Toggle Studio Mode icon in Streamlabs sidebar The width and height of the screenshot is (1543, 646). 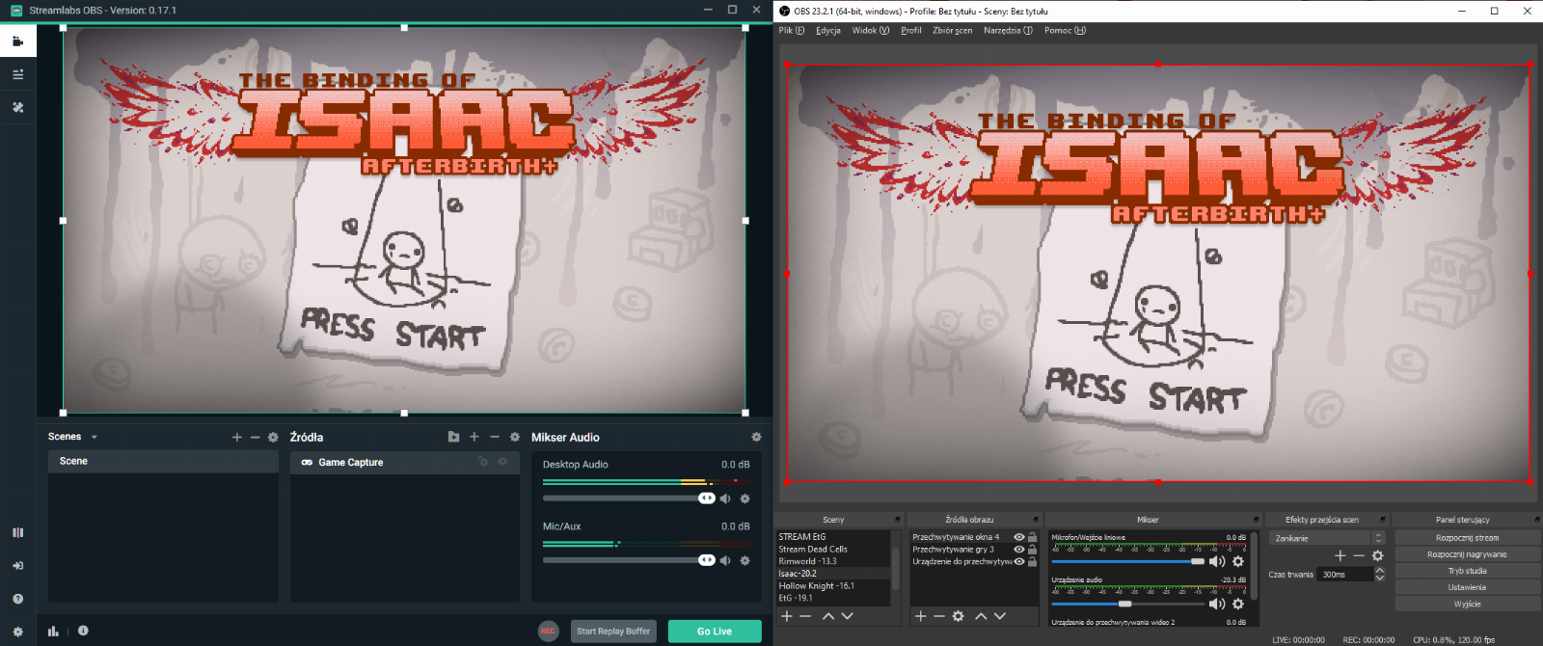[17, 532]
